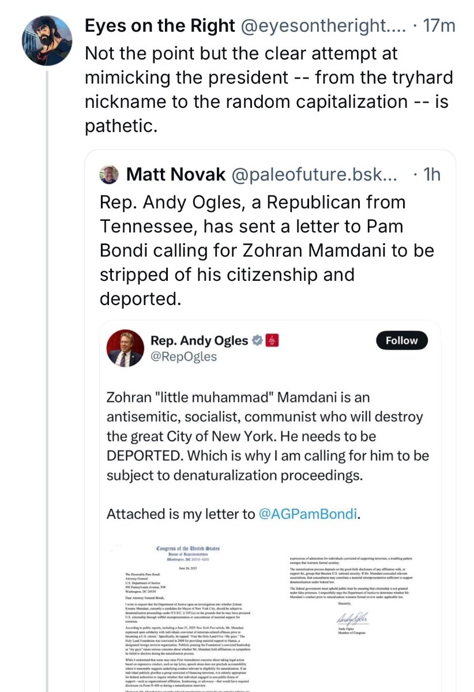Open Eyes on the Right profile avatar
474x692 pixels.
(x=46, y=40)
